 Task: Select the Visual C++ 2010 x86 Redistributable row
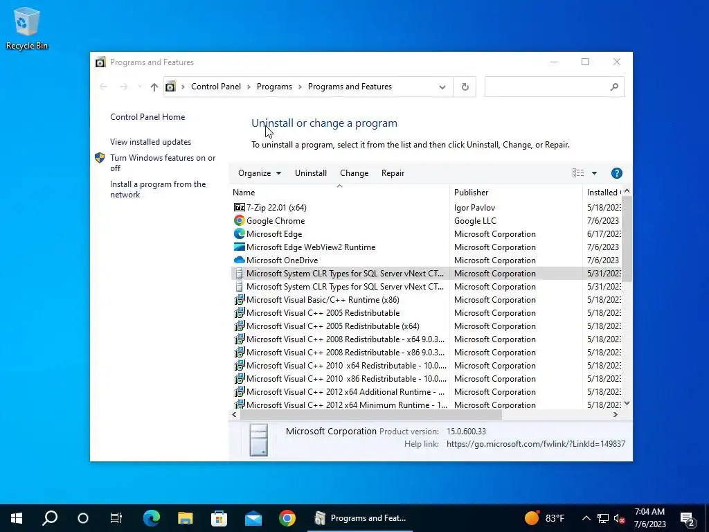(x=427, y=378)
